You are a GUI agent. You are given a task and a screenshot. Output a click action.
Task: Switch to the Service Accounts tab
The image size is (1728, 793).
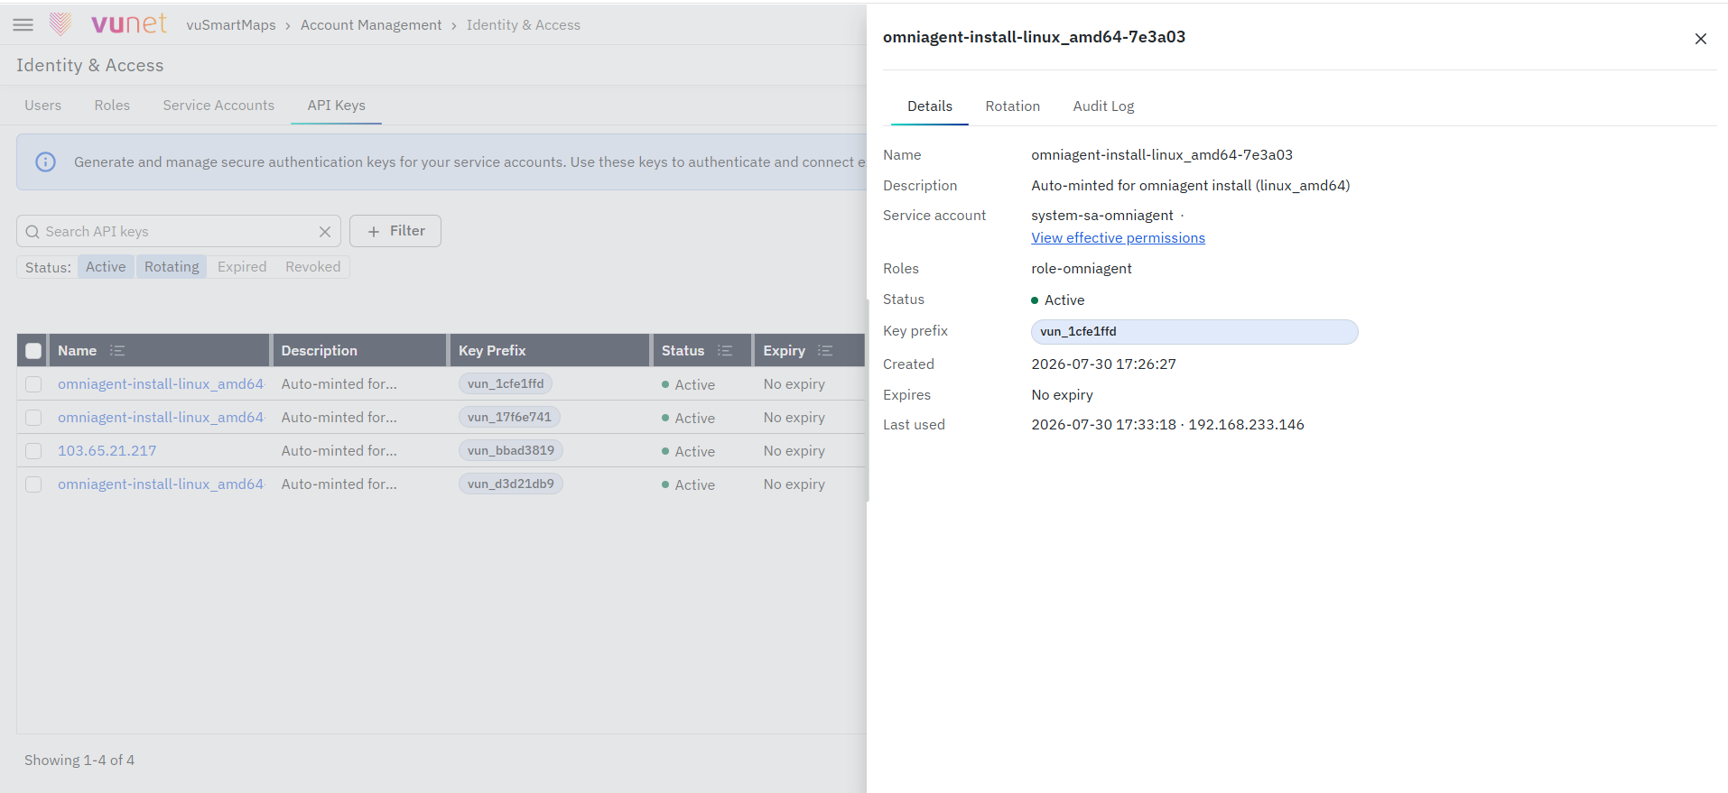coord(218,106)
